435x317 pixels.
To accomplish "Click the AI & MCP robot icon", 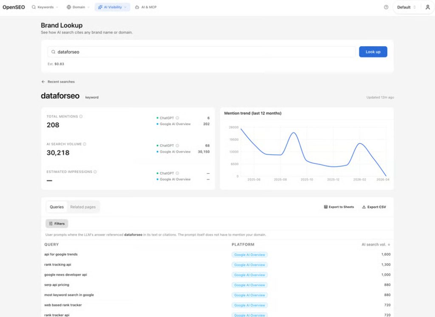I will click(137, 7).
